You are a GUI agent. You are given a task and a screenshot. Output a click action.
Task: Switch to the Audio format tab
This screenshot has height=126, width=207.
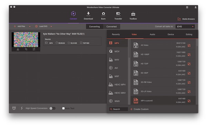(152, 35)
